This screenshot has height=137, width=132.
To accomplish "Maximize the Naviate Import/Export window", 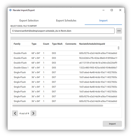I will (112, 10).
